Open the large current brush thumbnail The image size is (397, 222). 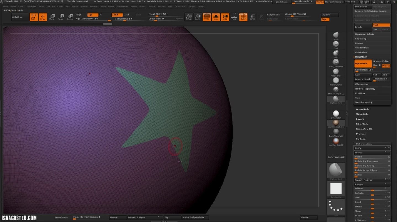point(336,171)
